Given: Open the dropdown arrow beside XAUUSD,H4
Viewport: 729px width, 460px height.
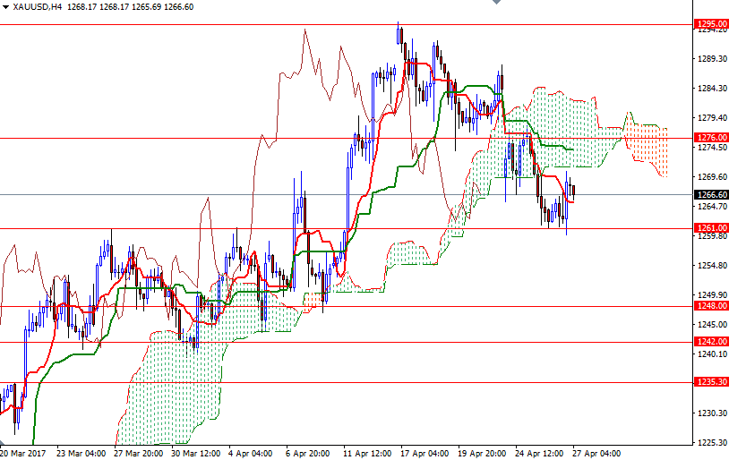Looking at the screenshot, I should coord(5,7).
